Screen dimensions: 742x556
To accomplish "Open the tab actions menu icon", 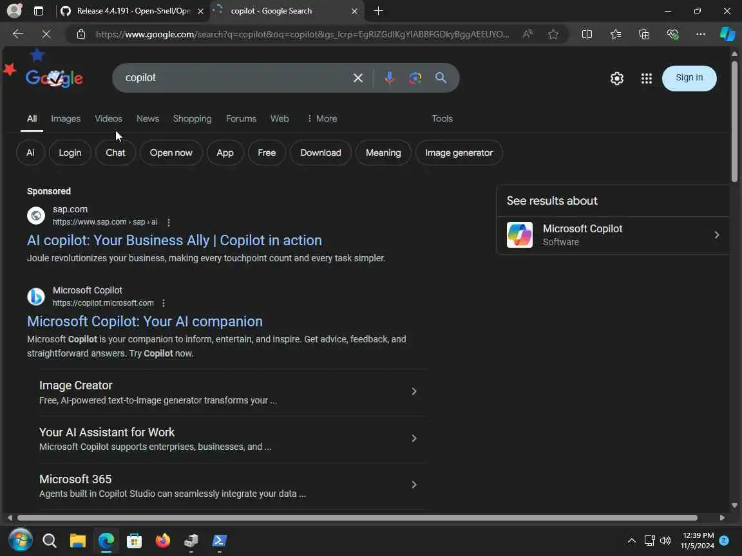I will point(39,11).
